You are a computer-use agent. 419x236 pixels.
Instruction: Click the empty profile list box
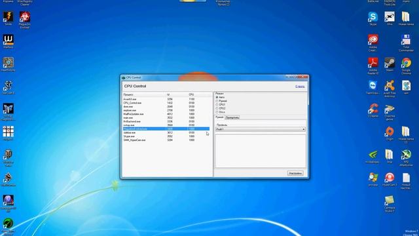tap(261, 151)
